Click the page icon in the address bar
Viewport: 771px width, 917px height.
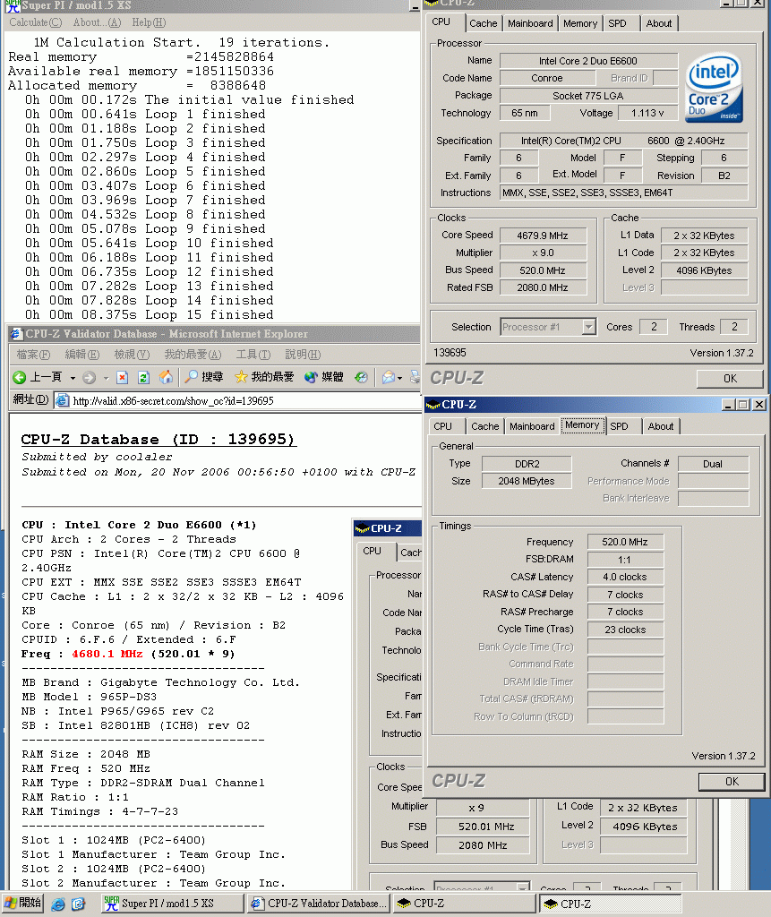(x=62, y=400)
